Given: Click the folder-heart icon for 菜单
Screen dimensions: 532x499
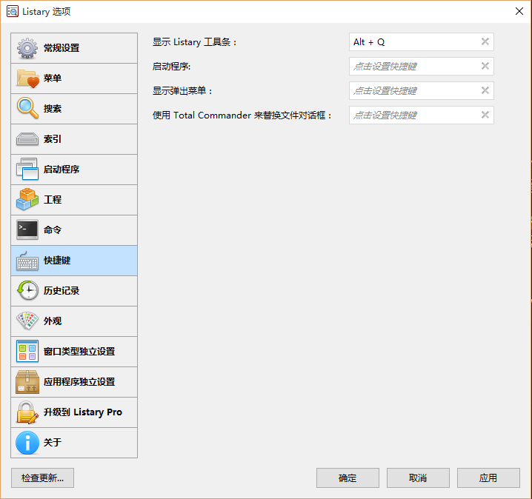Looking at the screenshot, I should (27, 78).
